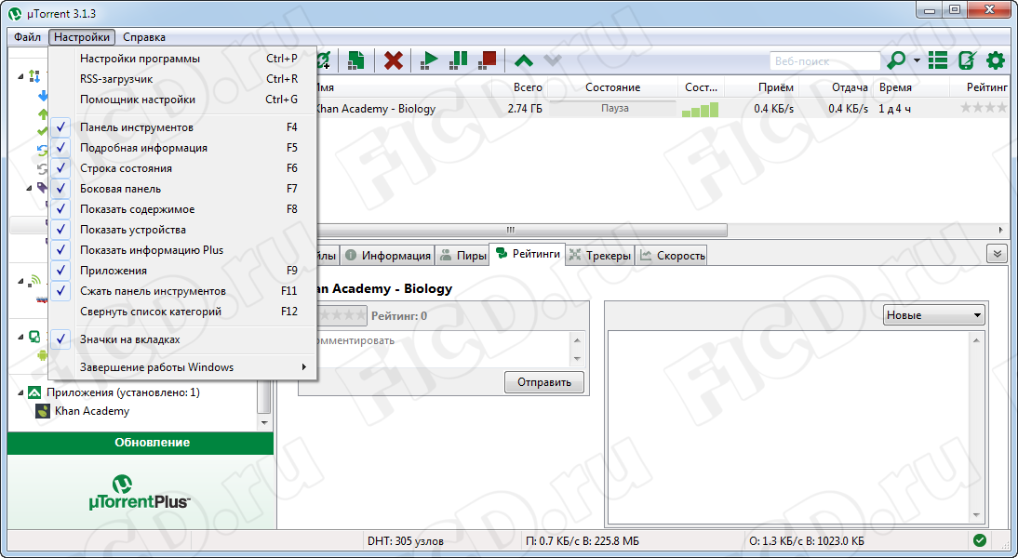This screenshot has width=1018, height=558.
Task: Toggle Показать содержимое menu option
Action: tap(182, 209)
